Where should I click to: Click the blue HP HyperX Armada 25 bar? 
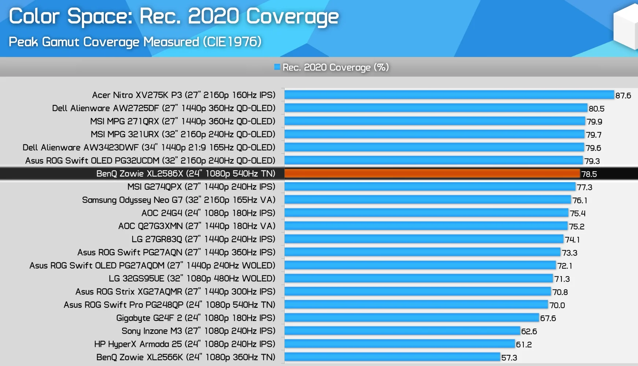[399, 344]
